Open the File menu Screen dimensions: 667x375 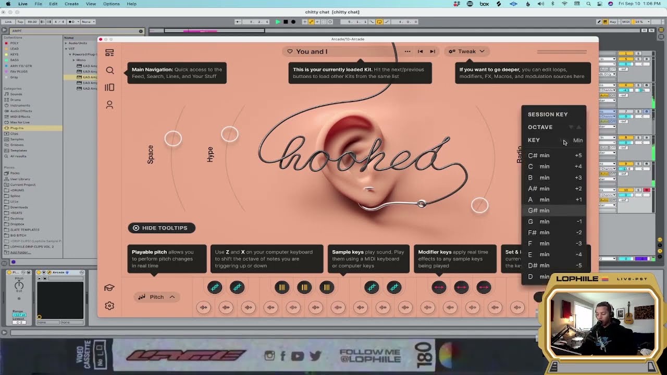[38, 4]
